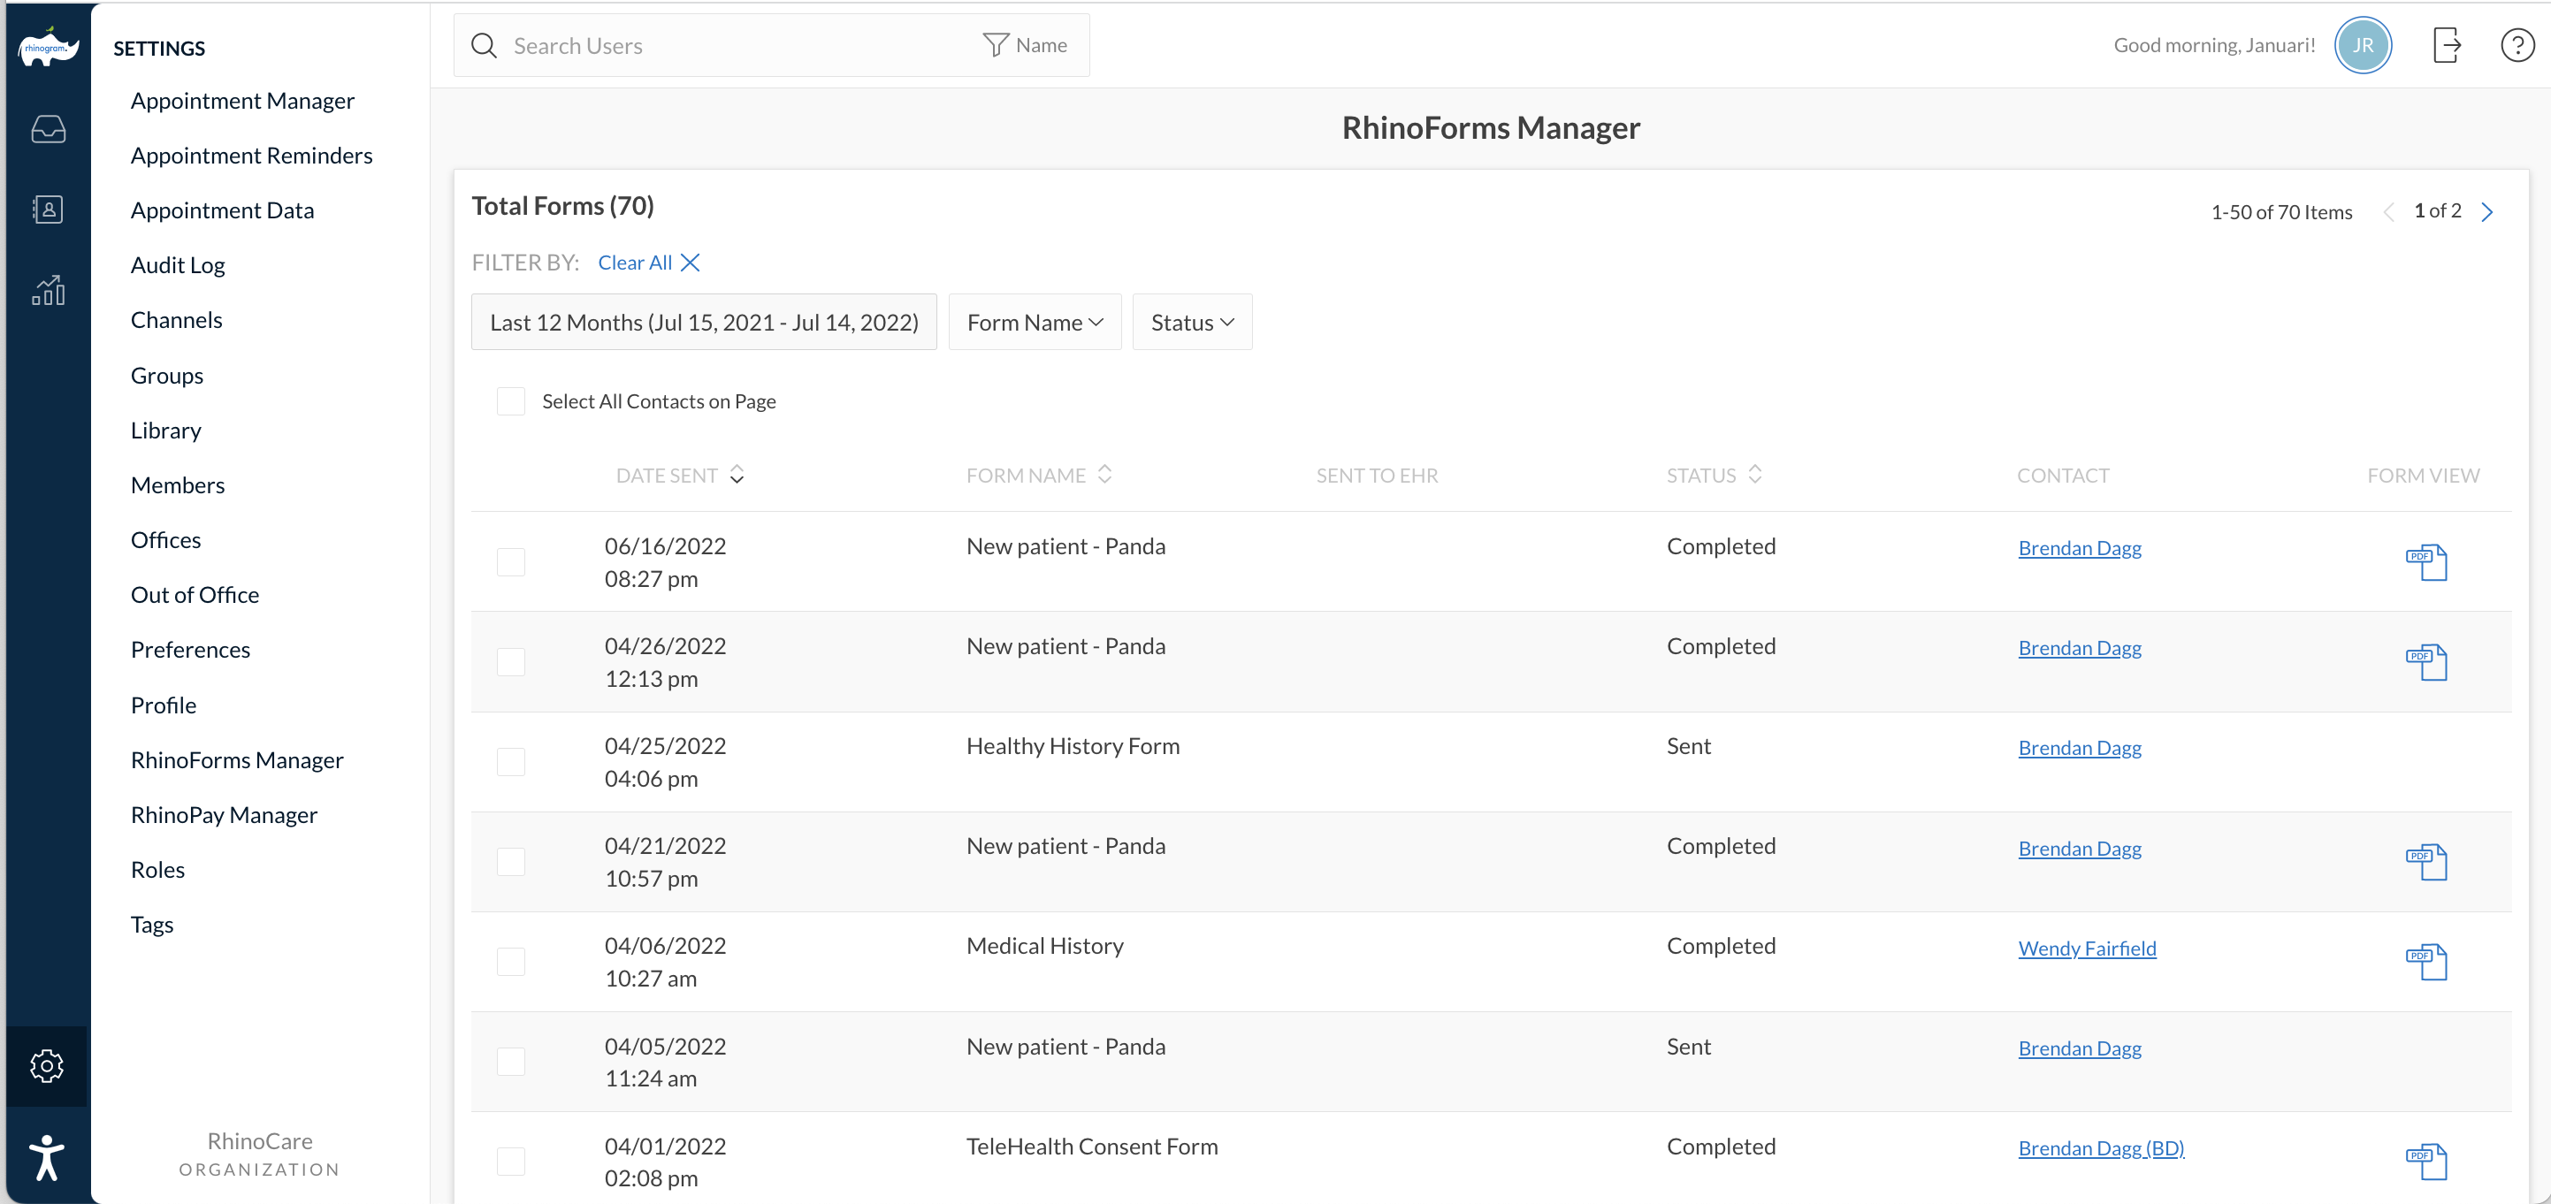Open the Status filter dropdown
Screen dimensions: 2551x1204
click(1191, 323)
